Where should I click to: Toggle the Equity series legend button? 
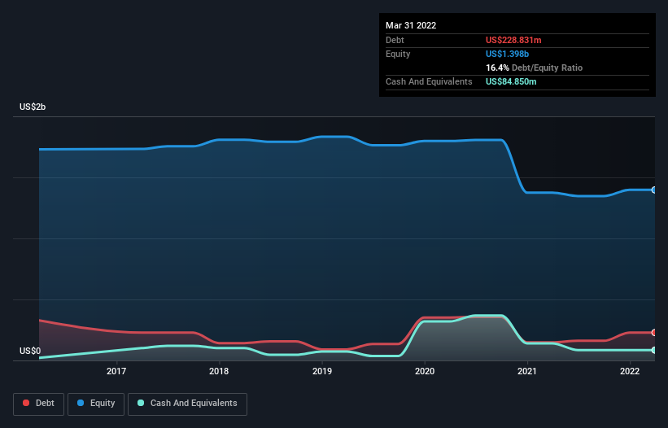click(96, 404)
